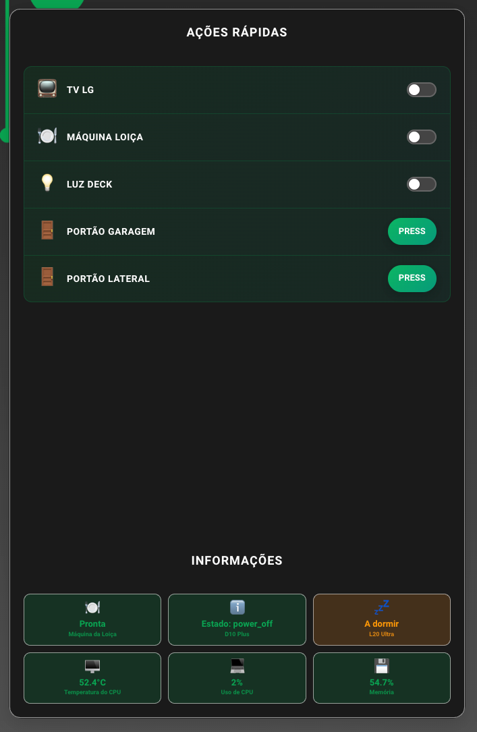Click the monitor icon for CPU temperature
The image size is (477, 732).
click(x=92, y=667)
